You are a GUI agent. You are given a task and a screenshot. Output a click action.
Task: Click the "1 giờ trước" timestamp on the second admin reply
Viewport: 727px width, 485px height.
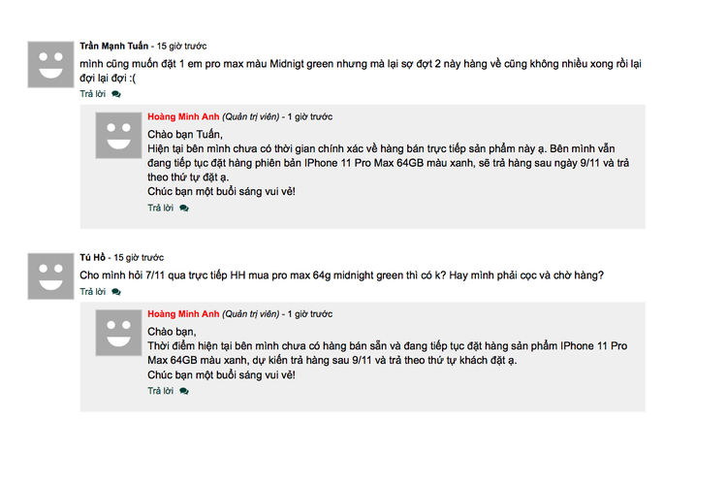coord(310,314)
